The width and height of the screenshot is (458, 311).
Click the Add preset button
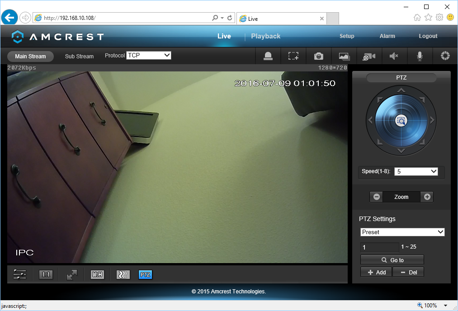click(x=376, y=272)
